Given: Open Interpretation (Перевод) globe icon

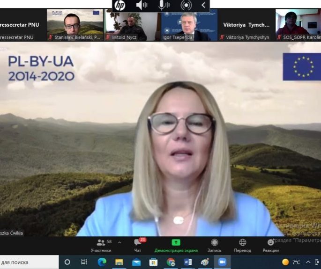Looking at the screenshot, I should 242,245.
